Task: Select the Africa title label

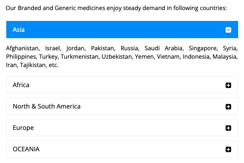Action: 21,85
